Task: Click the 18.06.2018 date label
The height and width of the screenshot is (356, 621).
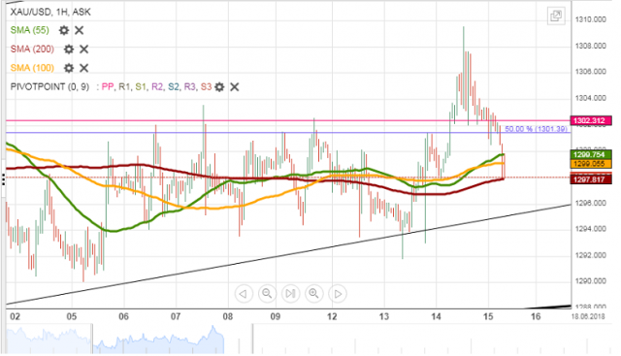Action: point(588,317)
